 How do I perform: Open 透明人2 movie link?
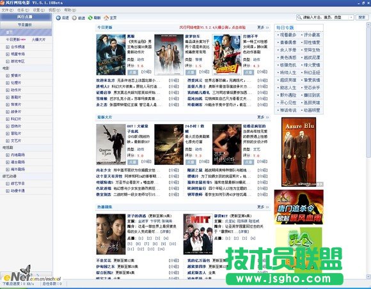click(x=103, y=86)
